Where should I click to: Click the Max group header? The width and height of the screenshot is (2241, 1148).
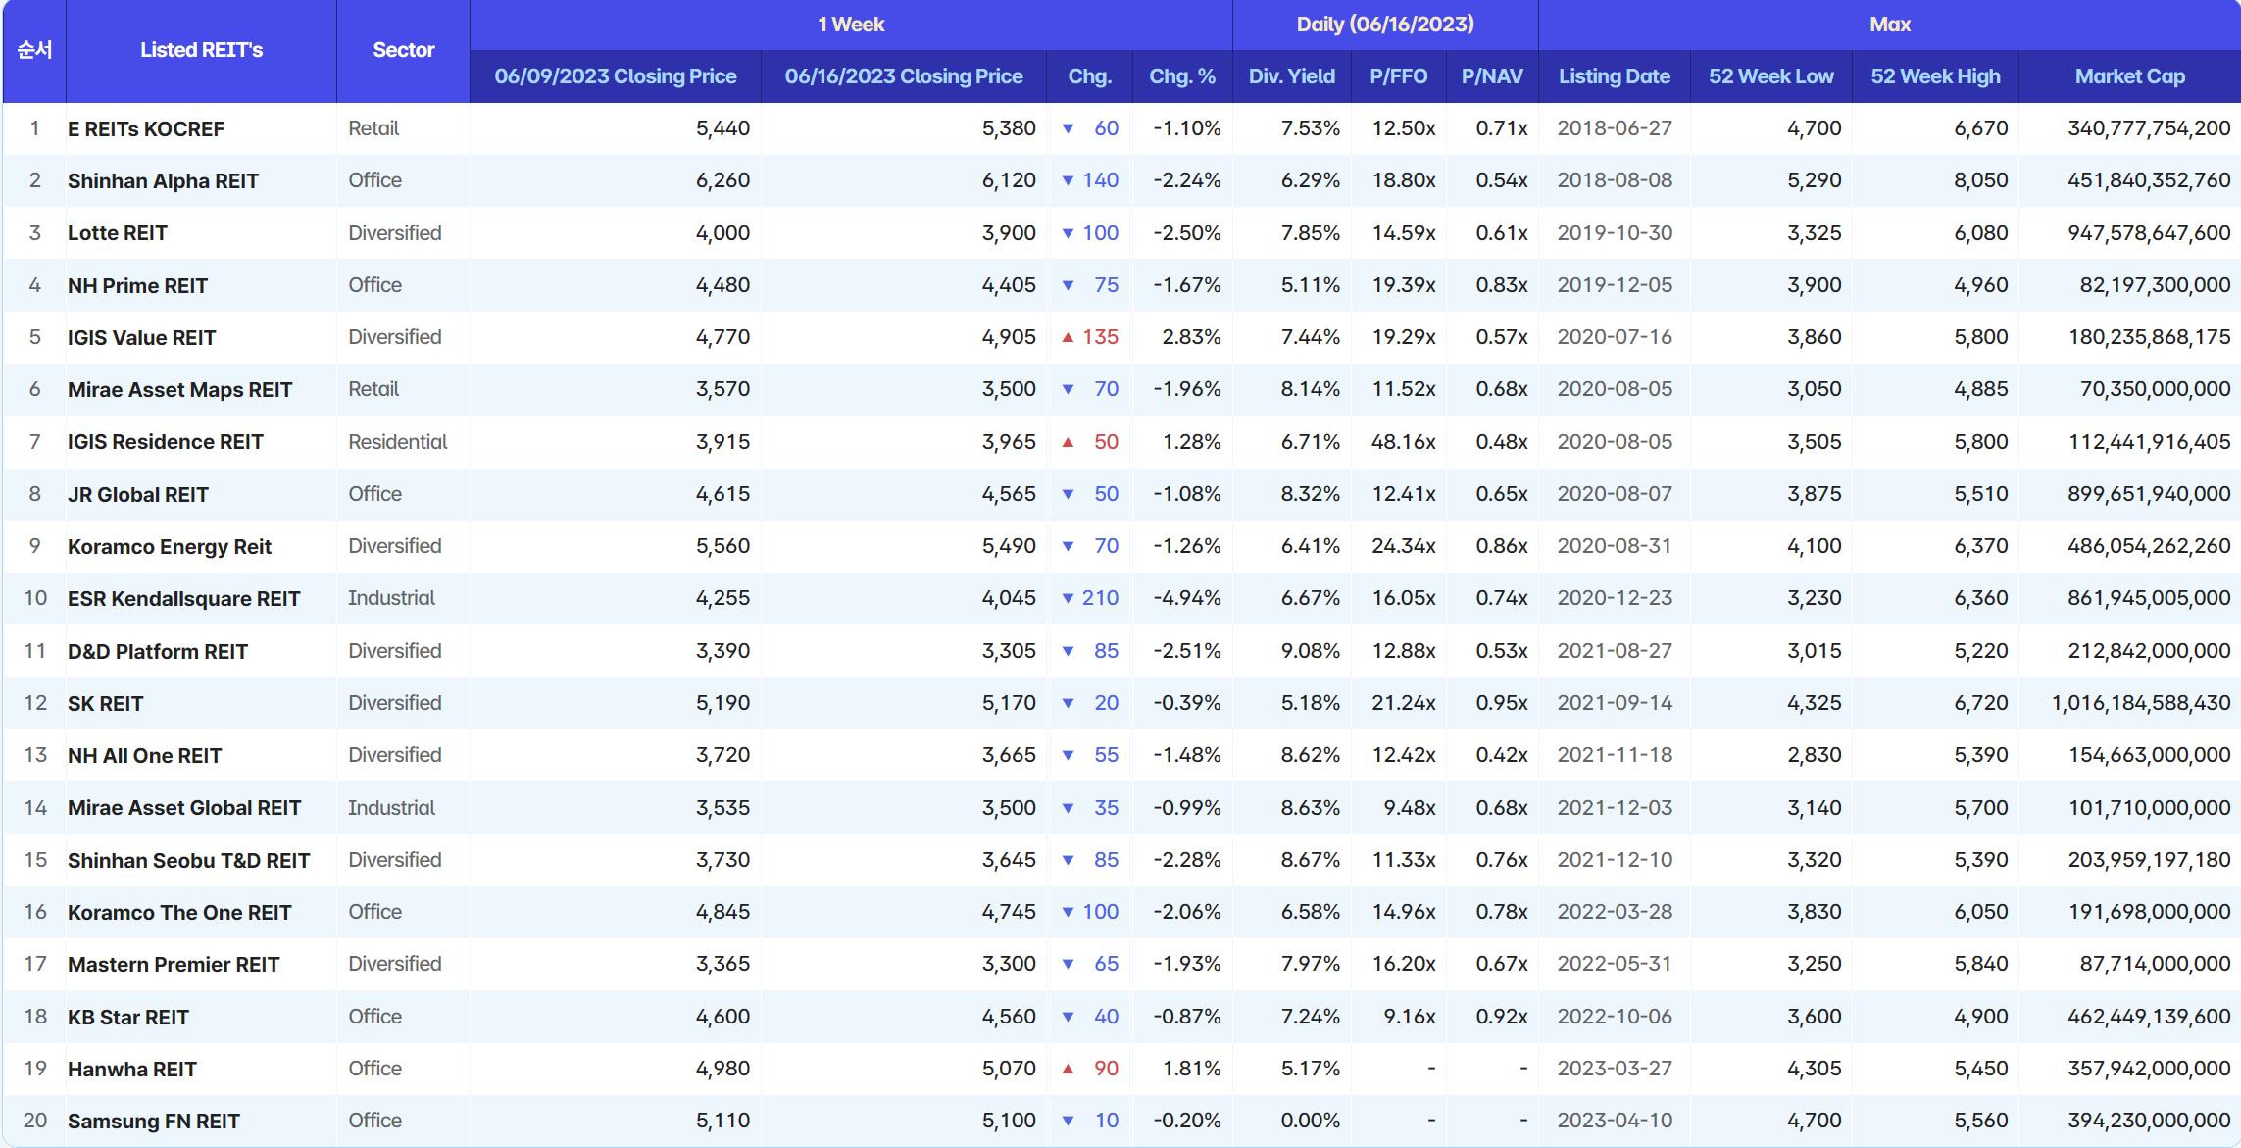(x=1890, y=25)
